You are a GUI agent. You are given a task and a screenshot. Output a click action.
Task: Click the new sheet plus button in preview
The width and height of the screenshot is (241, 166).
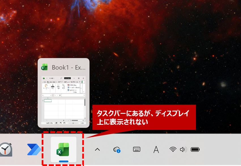click(x=64, y=120)
